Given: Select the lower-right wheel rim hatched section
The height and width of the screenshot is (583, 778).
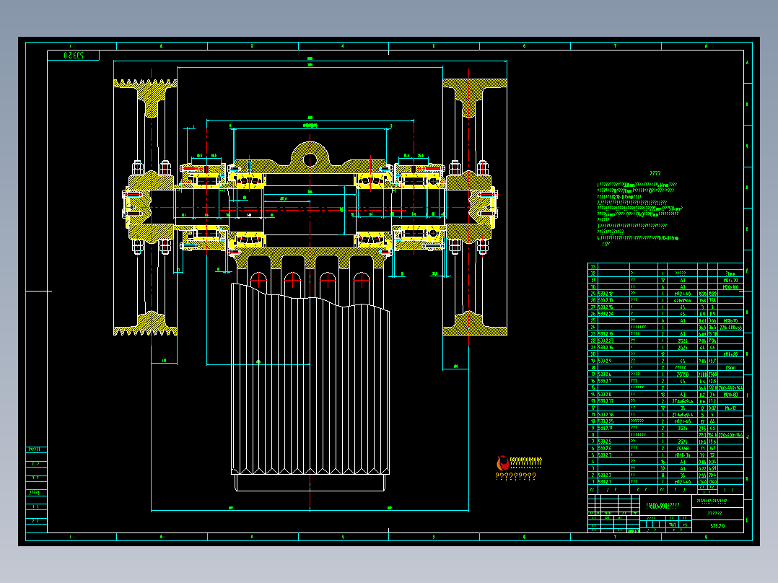Looking at the screenshot, I should pyautogui.click(x=475, y=325).
